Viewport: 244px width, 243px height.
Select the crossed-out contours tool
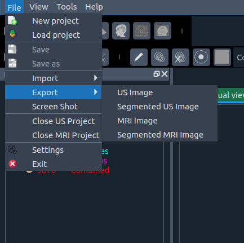(180, 57)
